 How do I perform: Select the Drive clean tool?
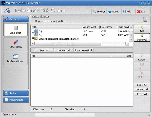point(15,29)
